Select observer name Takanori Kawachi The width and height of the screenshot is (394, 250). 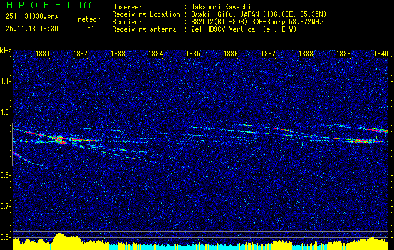(x=220, y=7)
